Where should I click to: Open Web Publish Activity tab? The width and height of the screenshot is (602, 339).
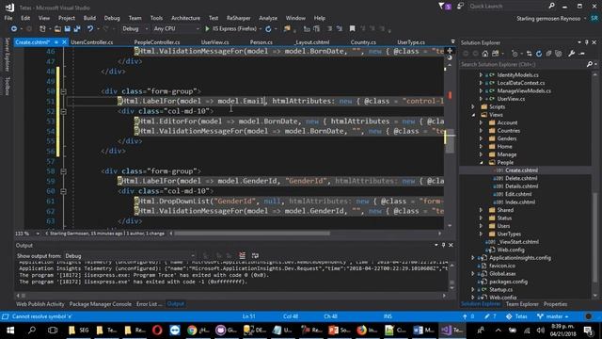tap(40, 304)
